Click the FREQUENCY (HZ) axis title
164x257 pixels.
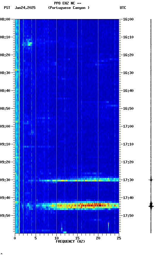click(70, 242)
